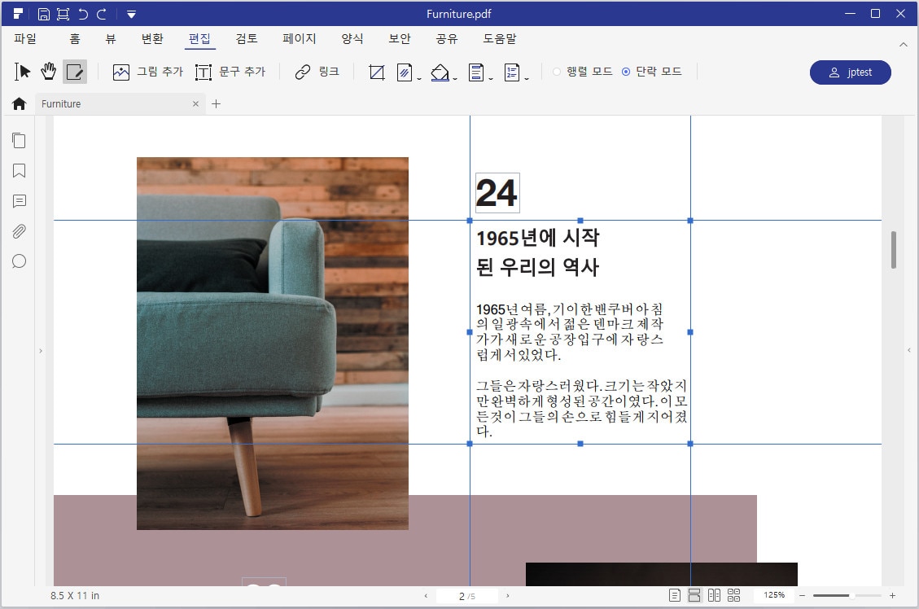Viewport: 919px width, 609px height.
Task: Click the vertical scrollbar thumb
Action: pyautogui.click(x=893, y=250)
